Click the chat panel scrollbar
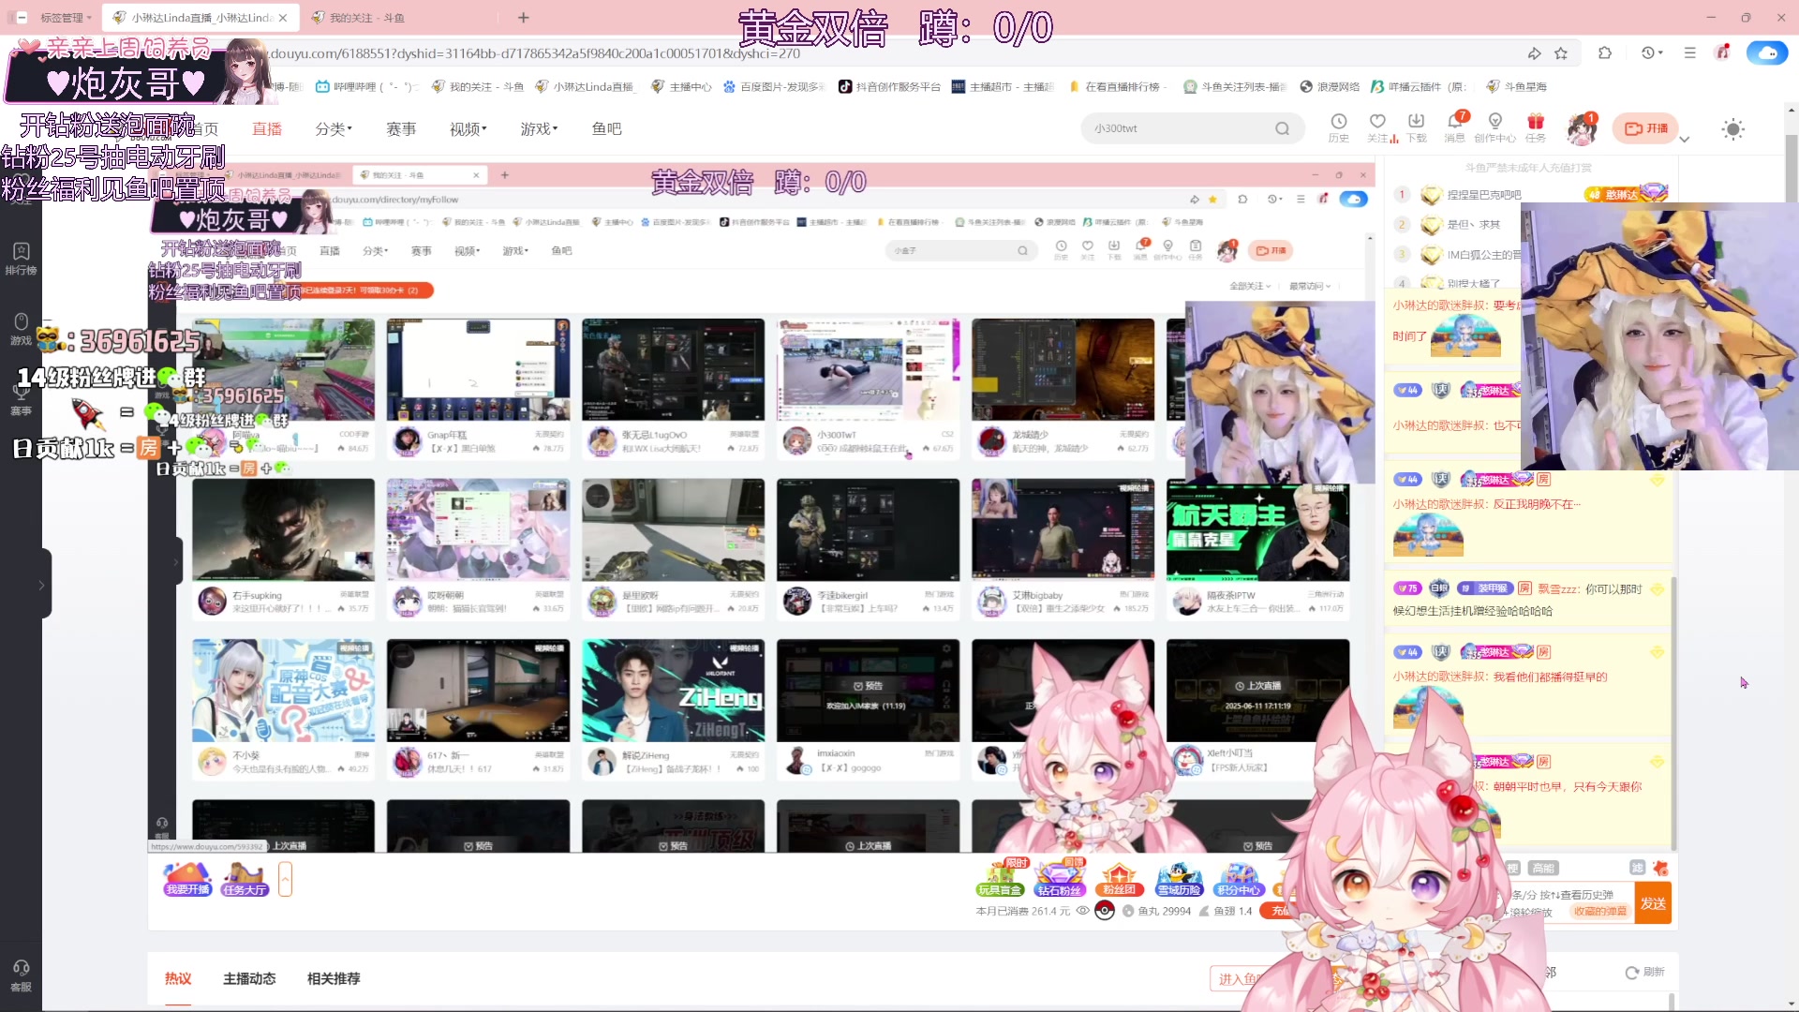Viewport: 1799px width, 1012px height. coord(1673,712)
